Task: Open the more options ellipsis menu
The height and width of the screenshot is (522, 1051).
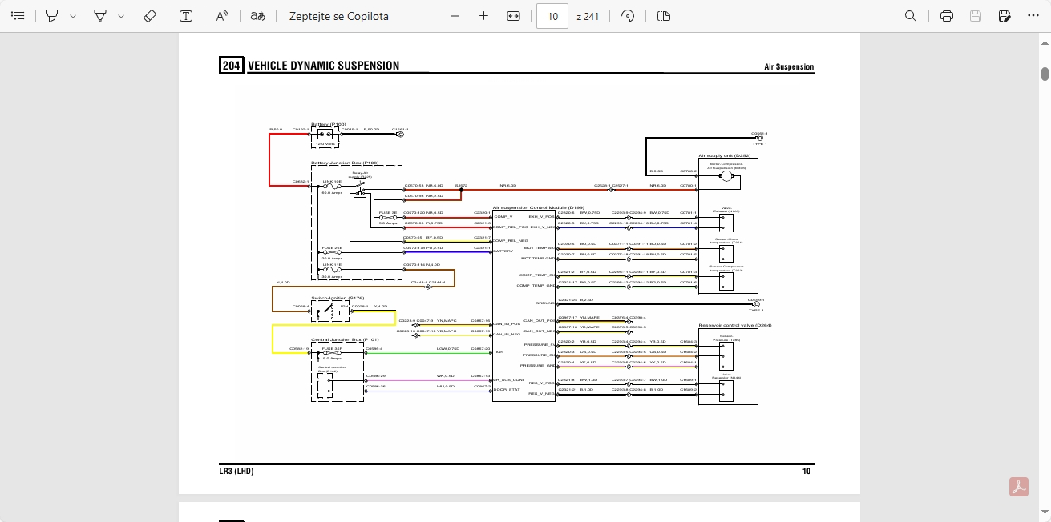Action: click(1033, 16)
